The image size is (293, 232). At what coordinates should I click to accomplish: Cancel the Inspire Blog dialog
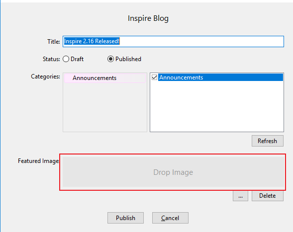(170, 218)
